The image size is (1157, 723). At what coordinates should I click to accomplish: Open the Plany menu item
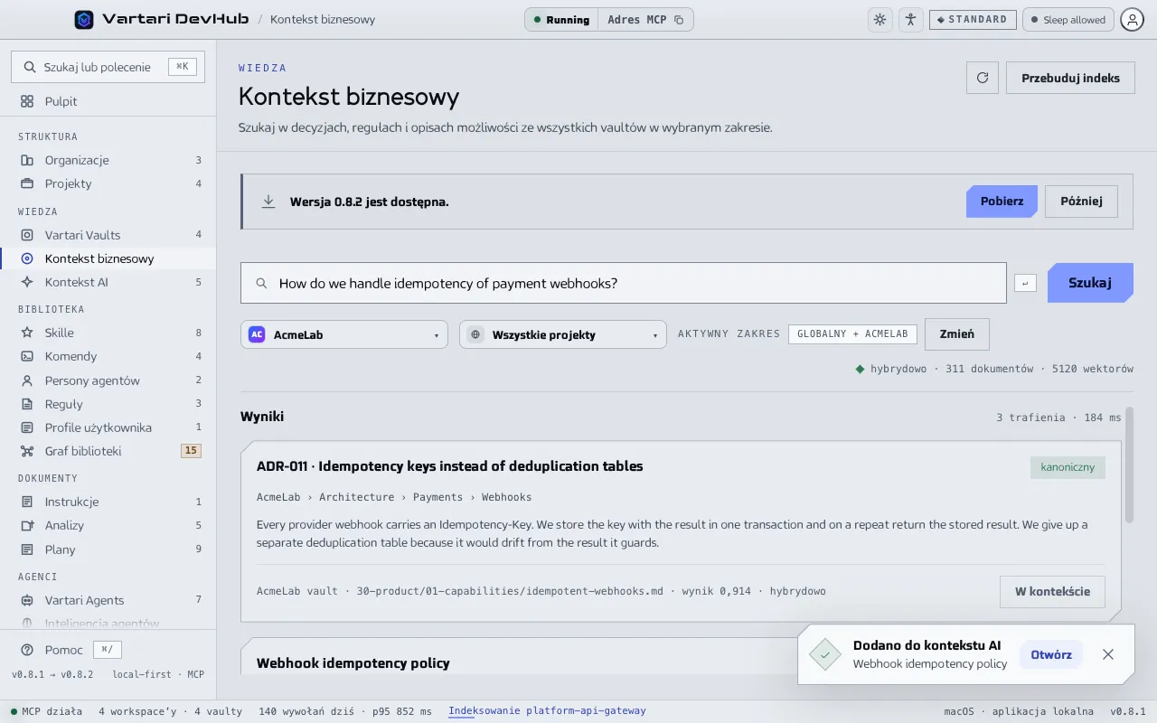click(108, 549)
